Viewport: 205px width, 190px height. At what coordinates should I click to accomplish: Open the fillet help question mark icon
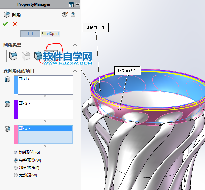pos(73,15)
